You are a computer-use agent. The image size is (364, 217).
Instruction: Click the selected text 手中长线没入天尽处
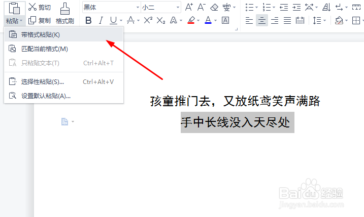pos(236,122)
